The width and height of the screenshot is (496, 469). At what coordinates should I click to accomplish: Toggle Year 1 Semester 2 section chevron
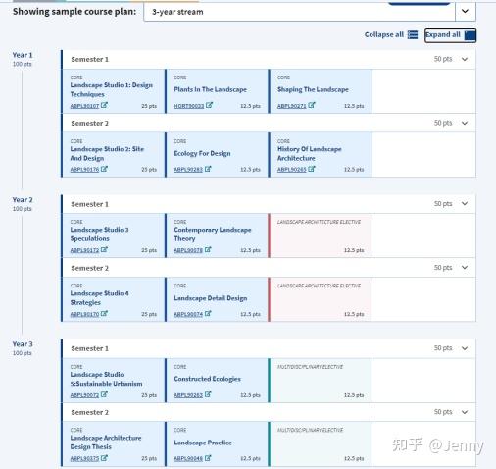[465, 123]
